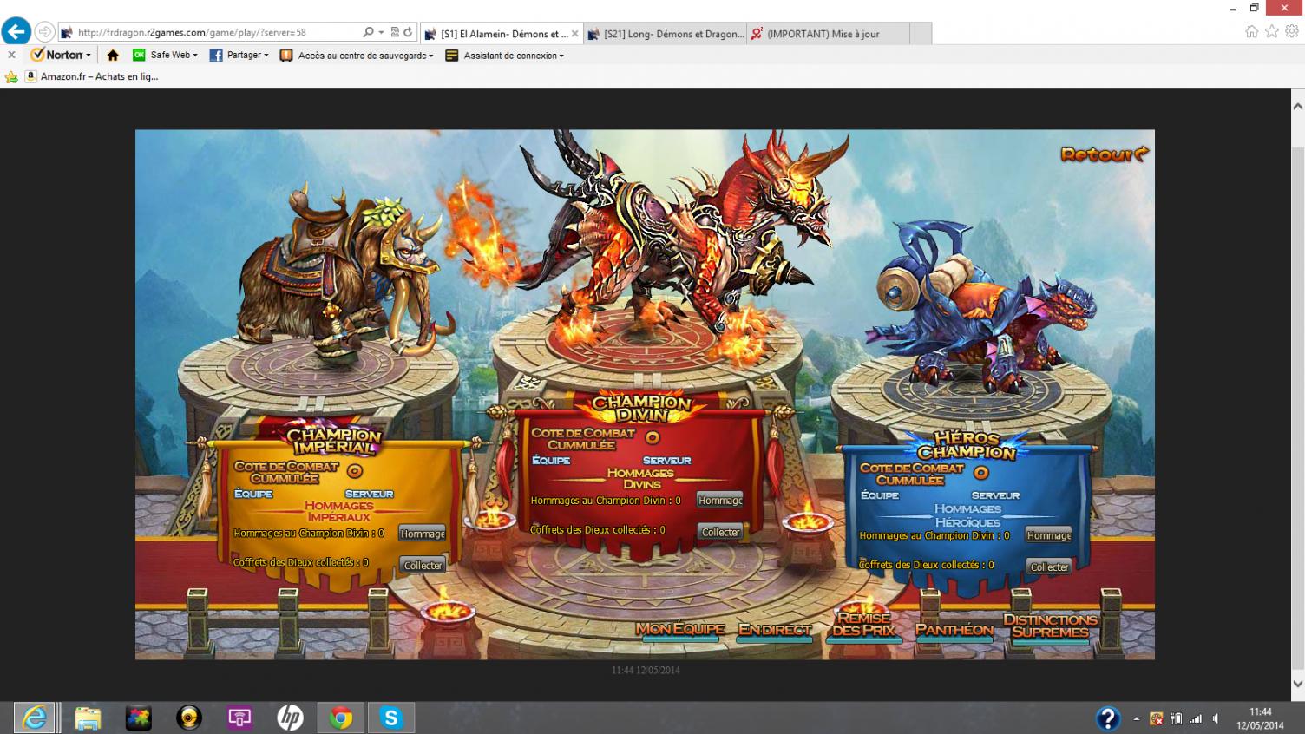Click the help question mark tray icon
The height and width of the screenshot is (734, 1305).
(1107, 718)
